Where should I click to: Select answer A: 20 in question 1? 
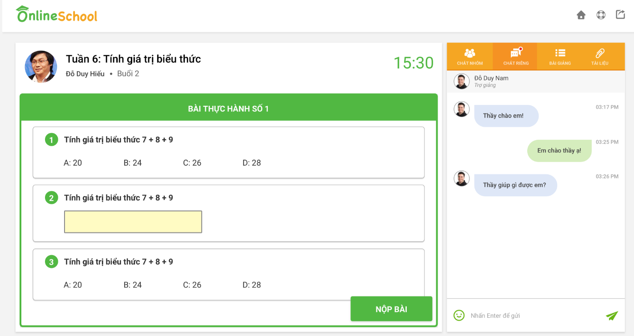coord(73,163)
